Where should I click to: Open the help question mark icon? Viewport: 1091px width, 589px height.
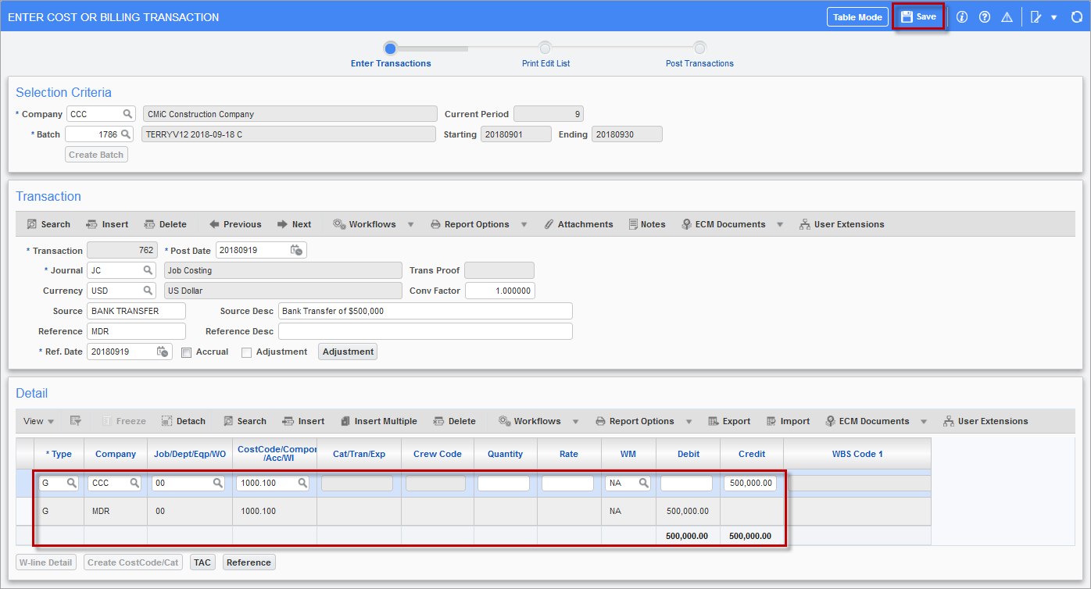pyautogui.click(x=985, y=17)
